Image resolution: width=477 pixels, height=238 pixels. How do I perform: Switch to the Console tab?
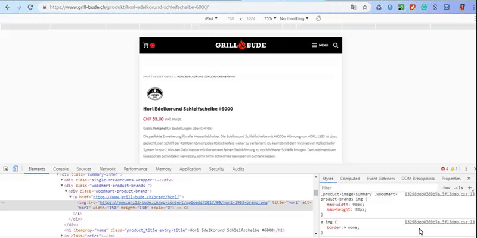(61, 169)
